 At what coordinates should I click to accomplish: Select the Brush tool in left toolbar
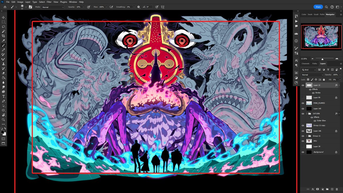pos(3,45)
